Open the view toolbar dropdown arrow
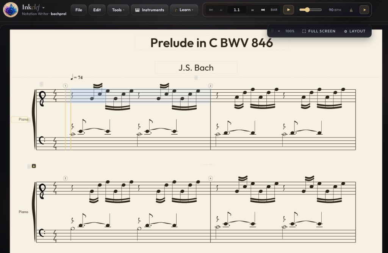The image size is (388, 253). [x=279, y=31]
